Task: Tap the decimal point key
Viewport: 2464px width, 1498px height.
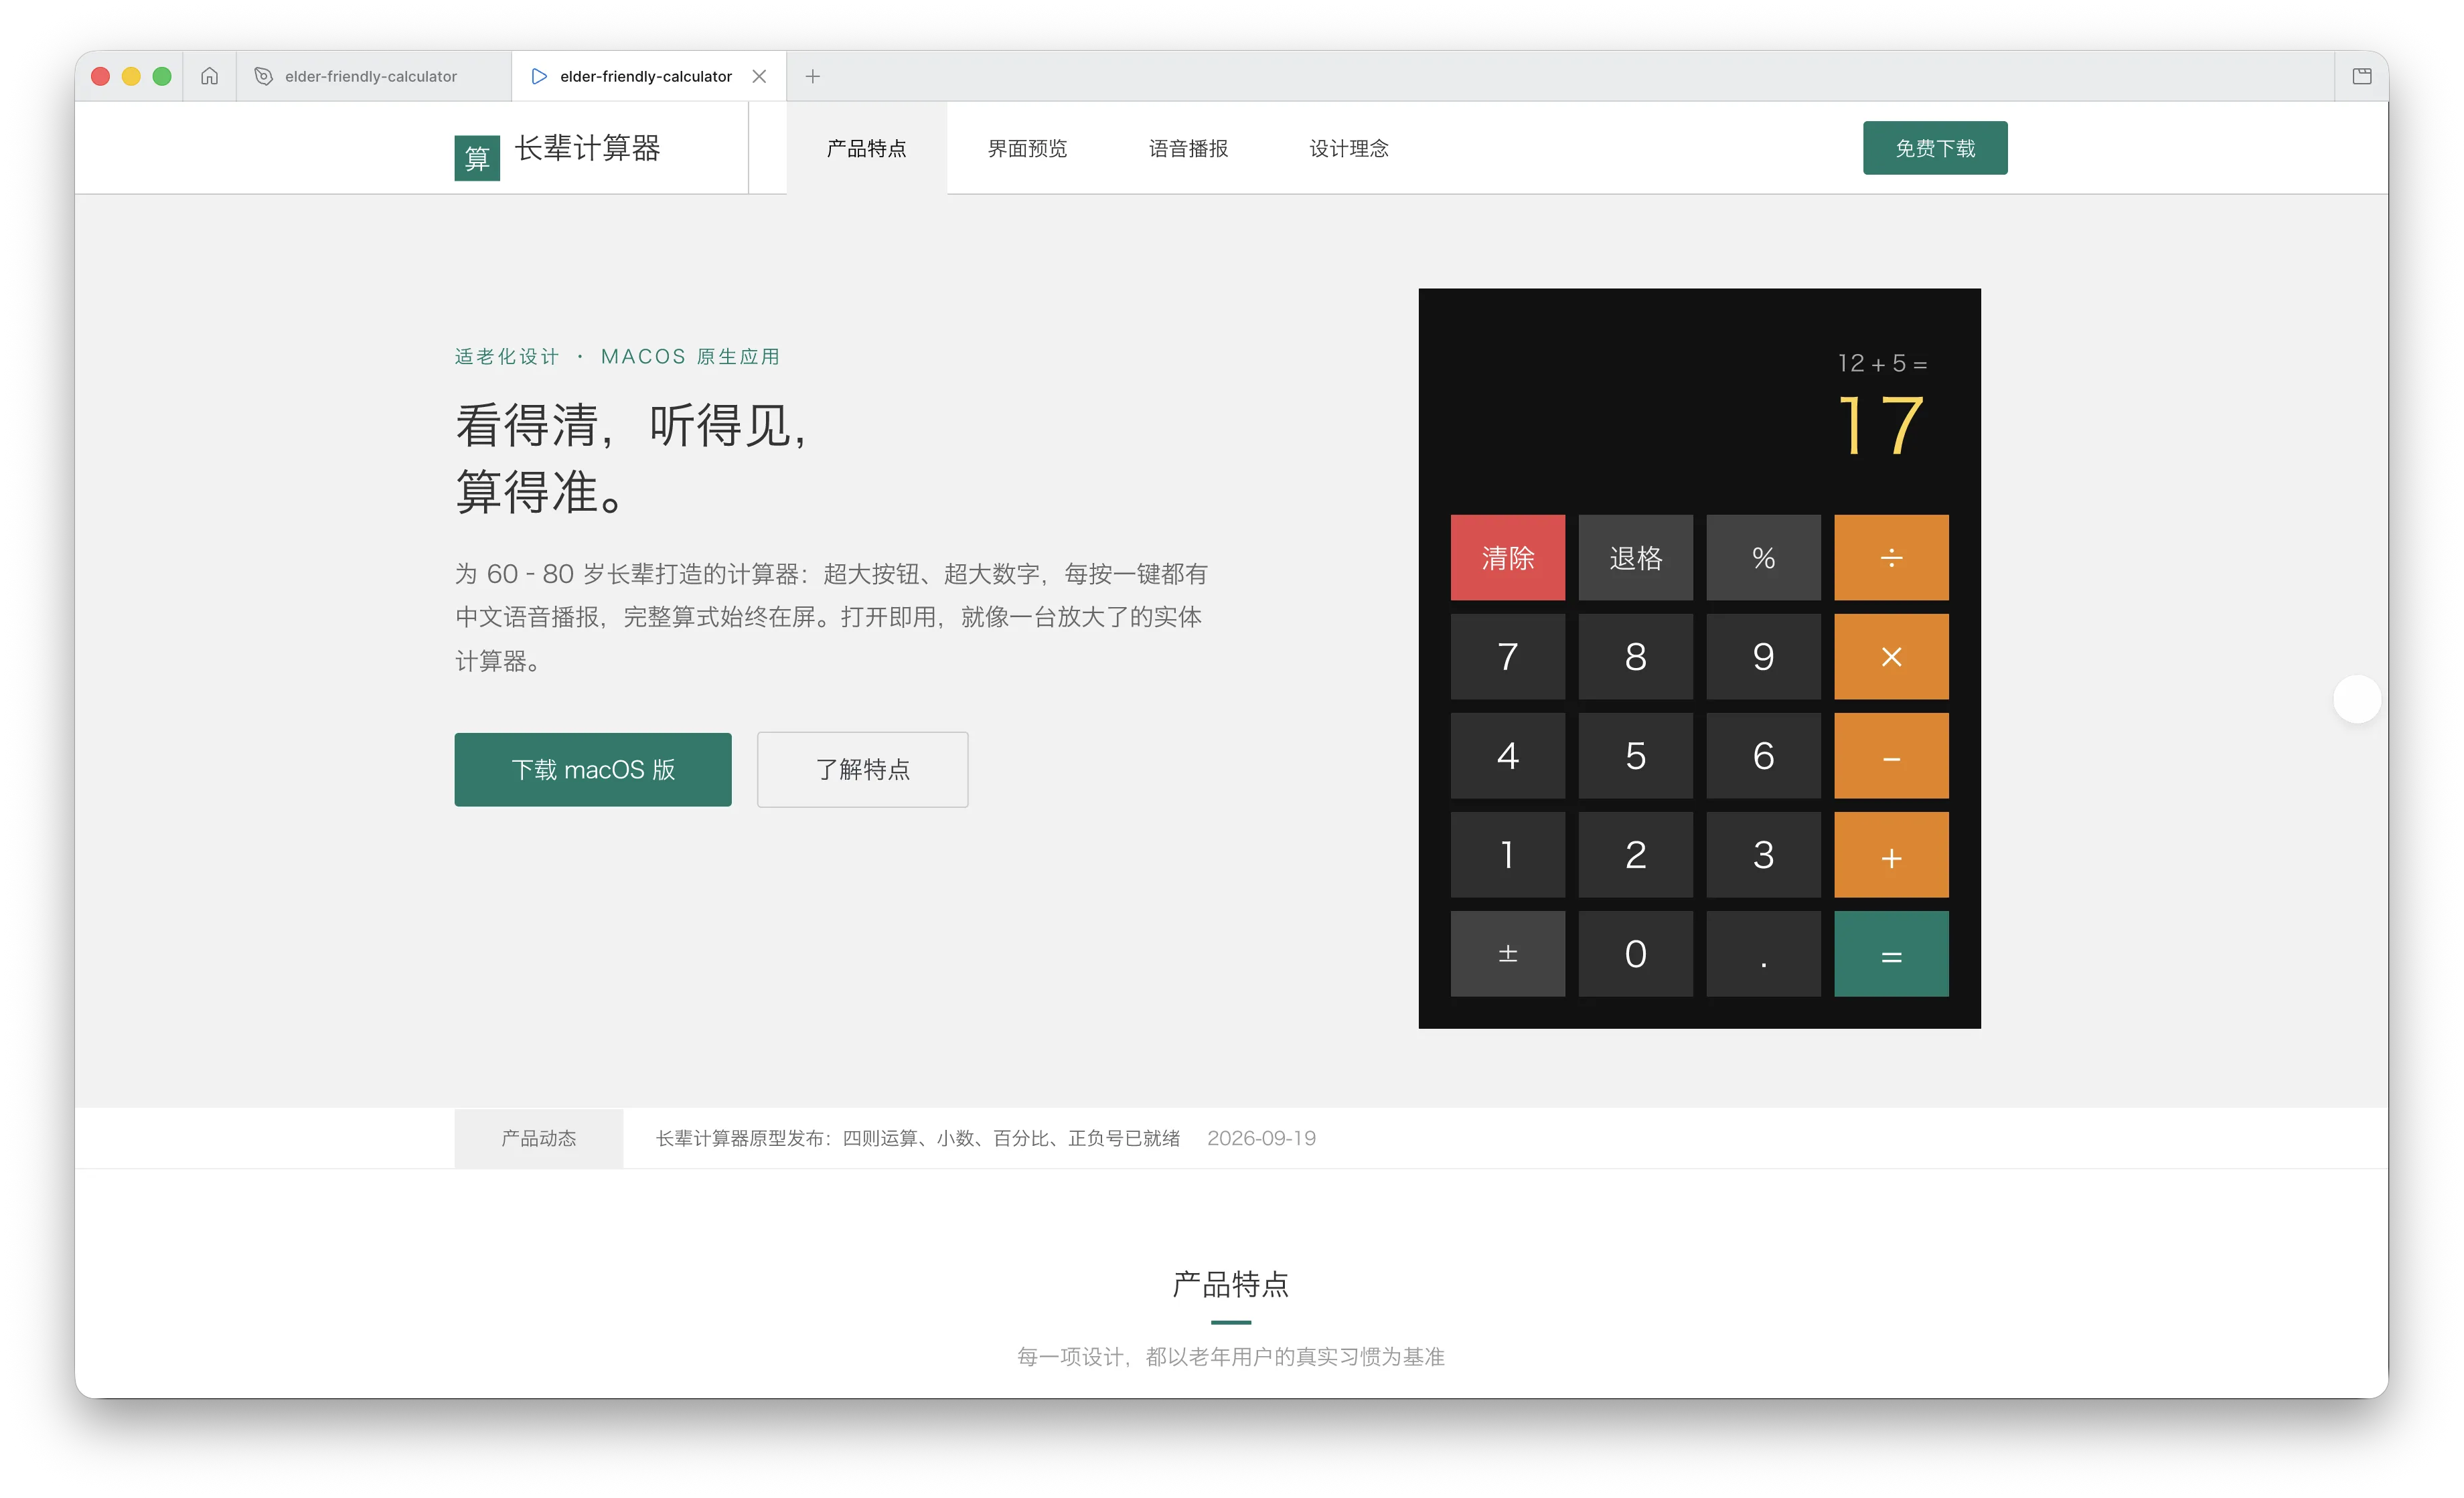Action: [x=1763, y=953]
